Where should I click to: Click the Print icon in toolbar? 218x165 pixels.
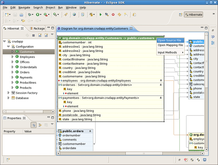tap(21, 15)
